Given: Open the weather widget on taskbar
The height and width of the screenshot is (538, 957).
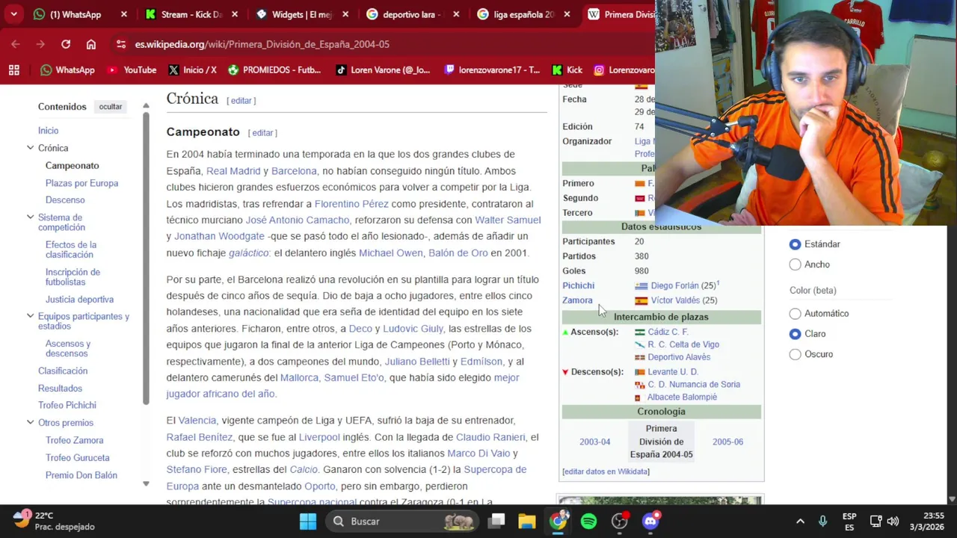Looking at the screenshot, I should coord(54,521).
